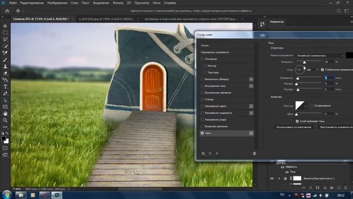Click the foreground color swatch in toolbar
Image resolution: width=353 pixels, height=199 pixels.
pos(4,139)
